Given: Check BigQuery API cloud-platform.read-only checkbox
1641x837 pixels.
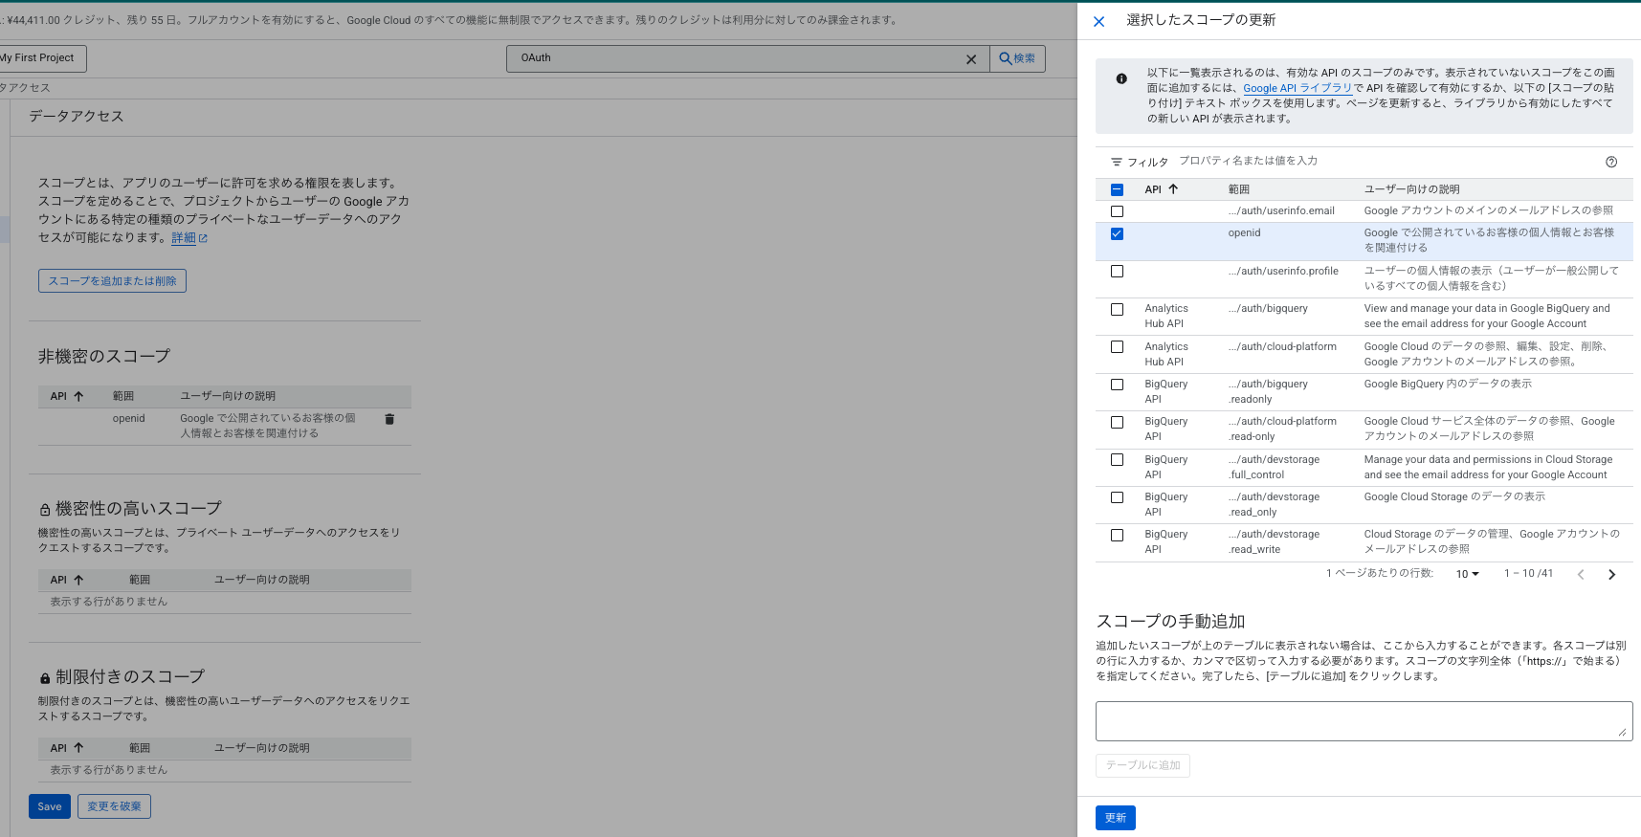Looking at the screenshot, I should (1117, 422).
